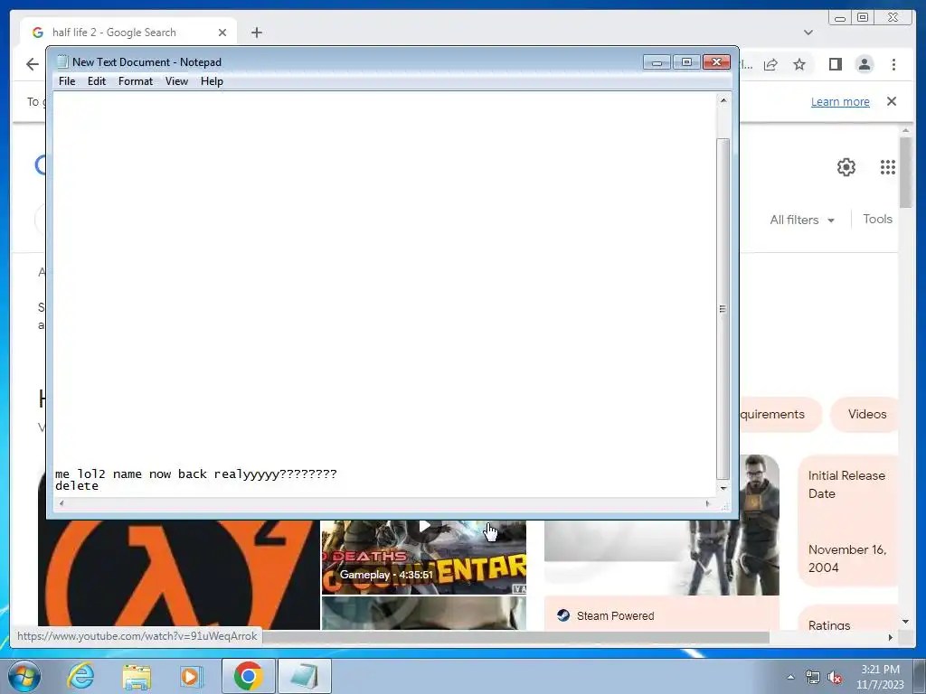Open the Notepad Edit menu
This screenshot has width=926, height=694.
[x=96, y=81]
